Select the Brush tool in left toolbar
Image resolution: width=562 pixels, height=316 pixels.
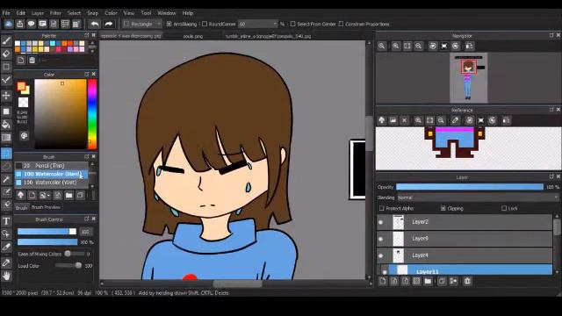[x=6, y=40]
